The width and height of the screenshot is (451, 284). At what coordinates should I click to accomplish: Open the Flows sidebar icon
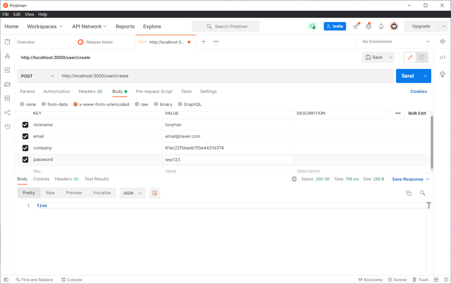[x=7, y=112]
